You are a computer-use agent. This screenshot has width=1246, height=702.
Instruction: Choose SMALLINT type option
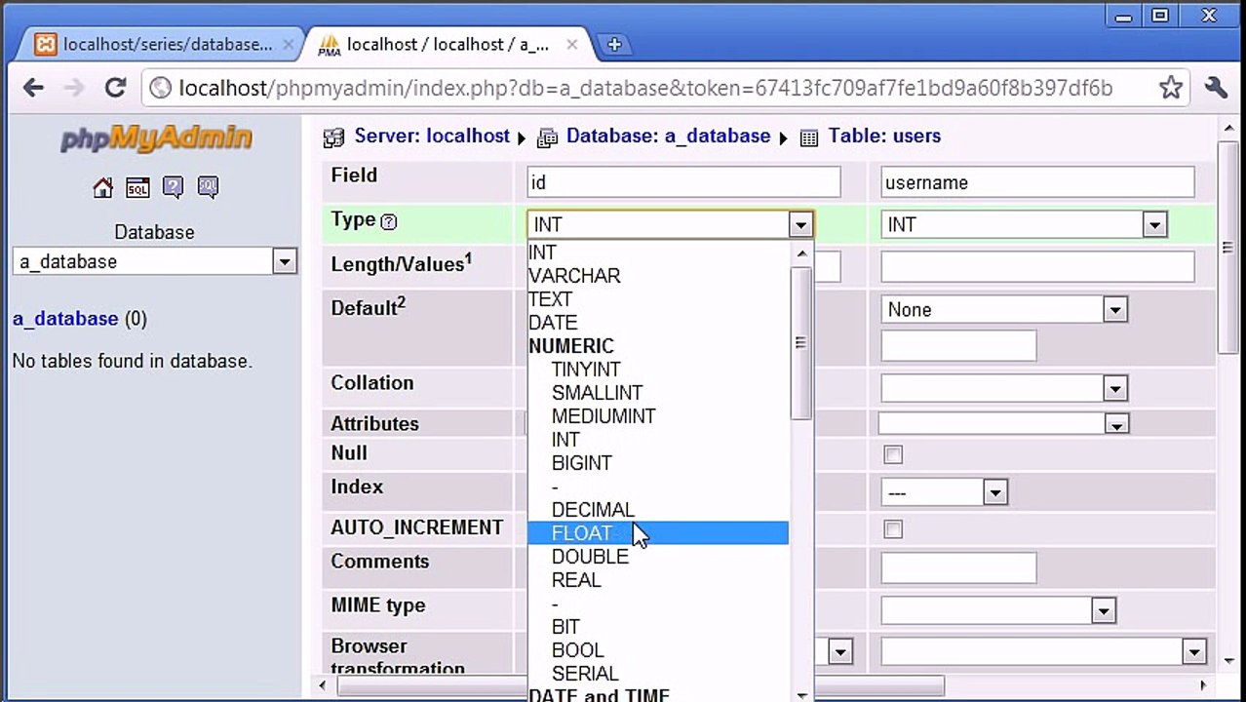tap(658, 393)
